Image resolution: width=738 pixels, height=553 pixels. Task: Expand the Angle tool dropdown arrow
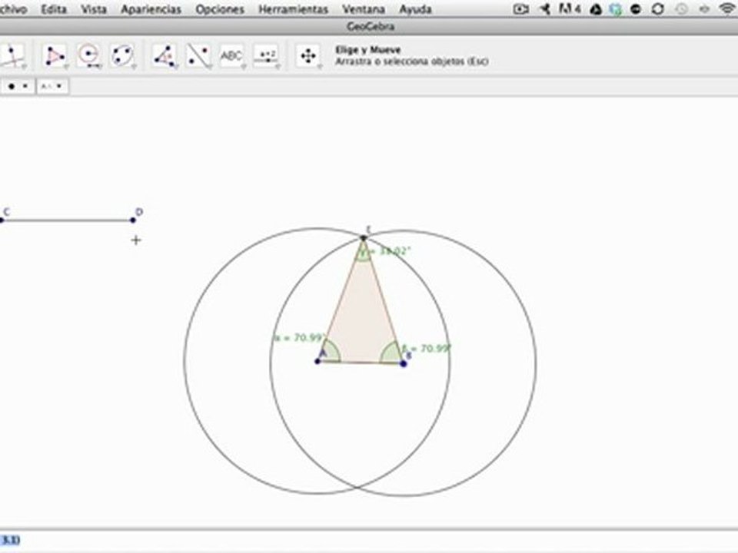click(175, 67)
